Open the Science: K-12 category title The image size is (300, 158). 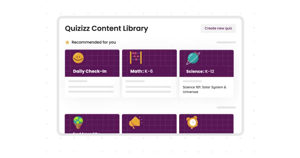[x=200, y=71]
